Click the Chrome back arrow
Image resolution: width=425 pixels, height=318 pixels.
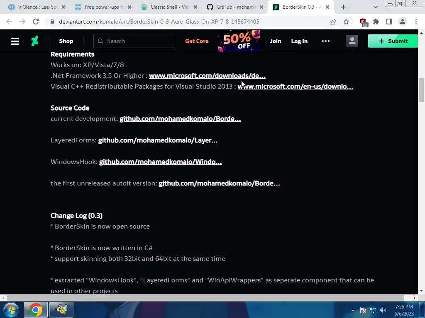pyautogui.click(x=9, y=22)
